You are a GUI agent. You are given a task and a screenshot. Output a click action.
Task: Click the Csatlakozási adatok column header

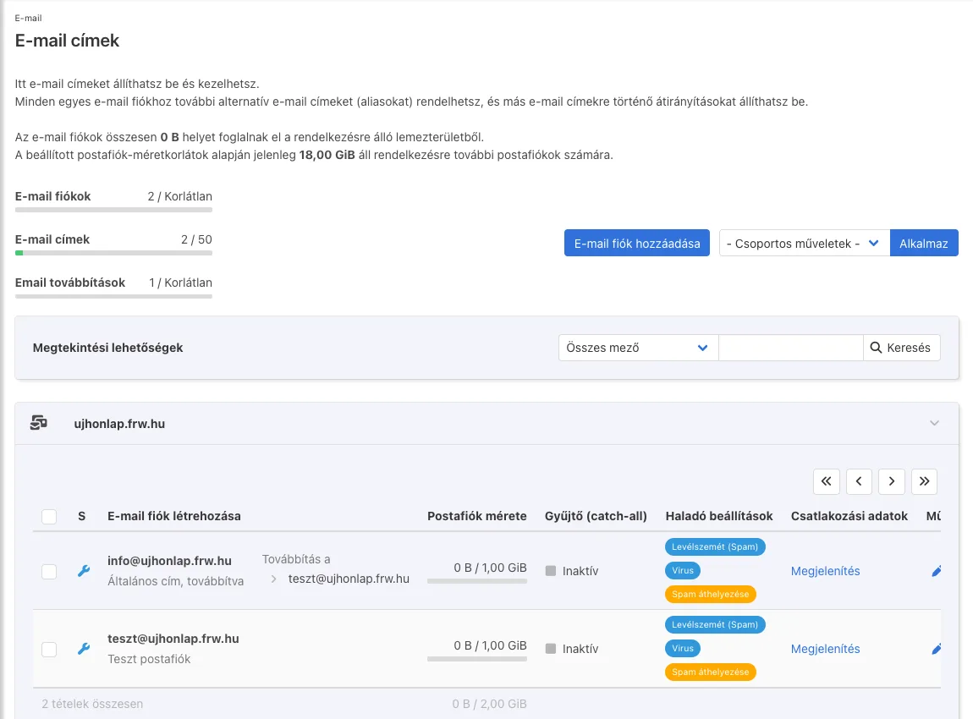coord(849,516)
